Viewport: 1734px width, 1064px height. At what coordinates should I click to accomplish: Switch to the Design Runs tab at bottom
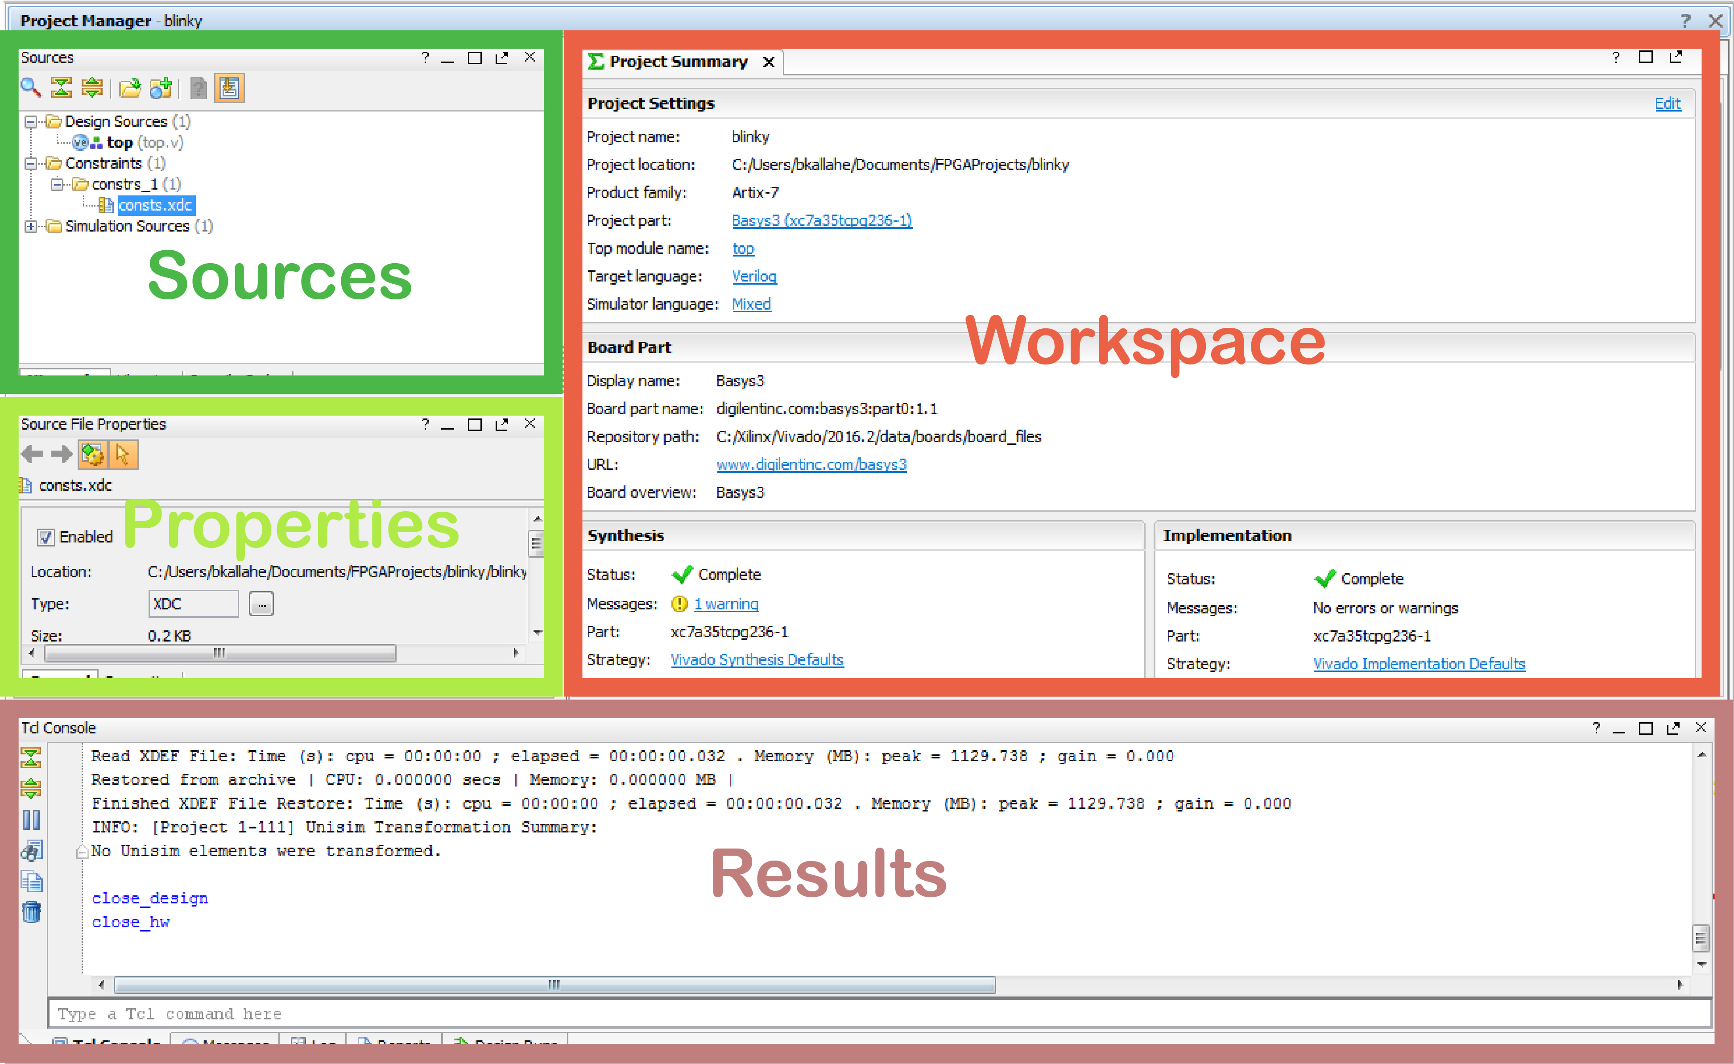[x=505, y=1039]
